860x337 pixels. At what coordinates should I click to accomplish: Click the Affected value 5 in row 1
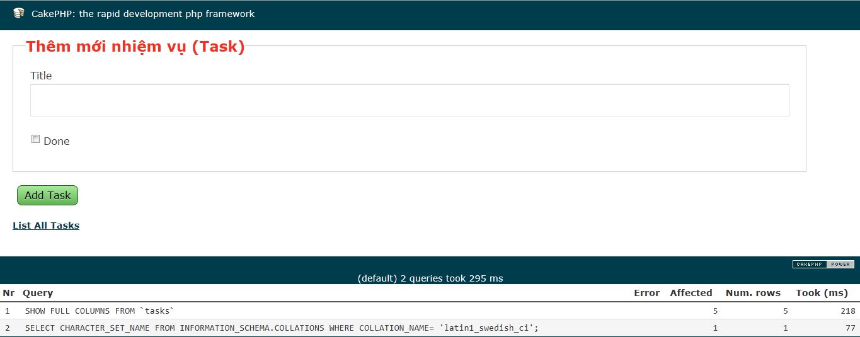click(x=714, y=311)
